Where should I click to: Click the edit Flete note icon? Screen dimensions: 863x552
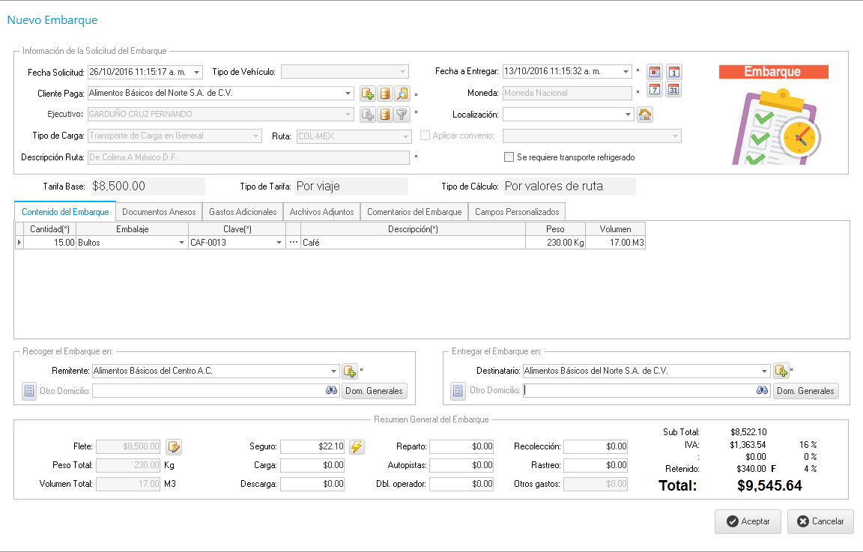[x=174, y=447]
